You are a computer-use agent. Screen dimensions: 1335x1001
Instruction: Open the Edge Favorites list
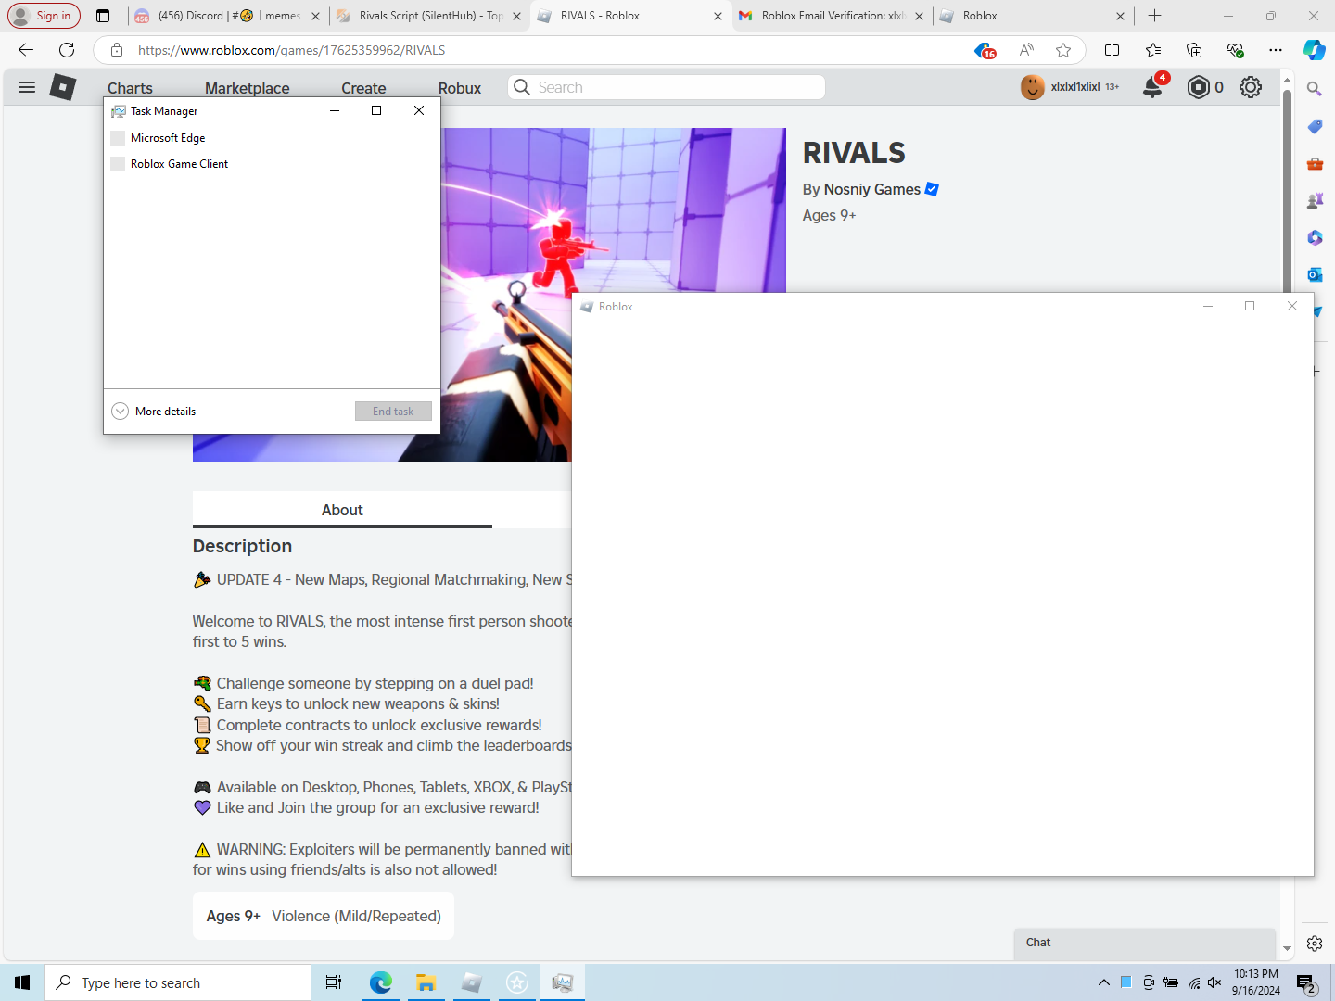tap(1153, 50)
